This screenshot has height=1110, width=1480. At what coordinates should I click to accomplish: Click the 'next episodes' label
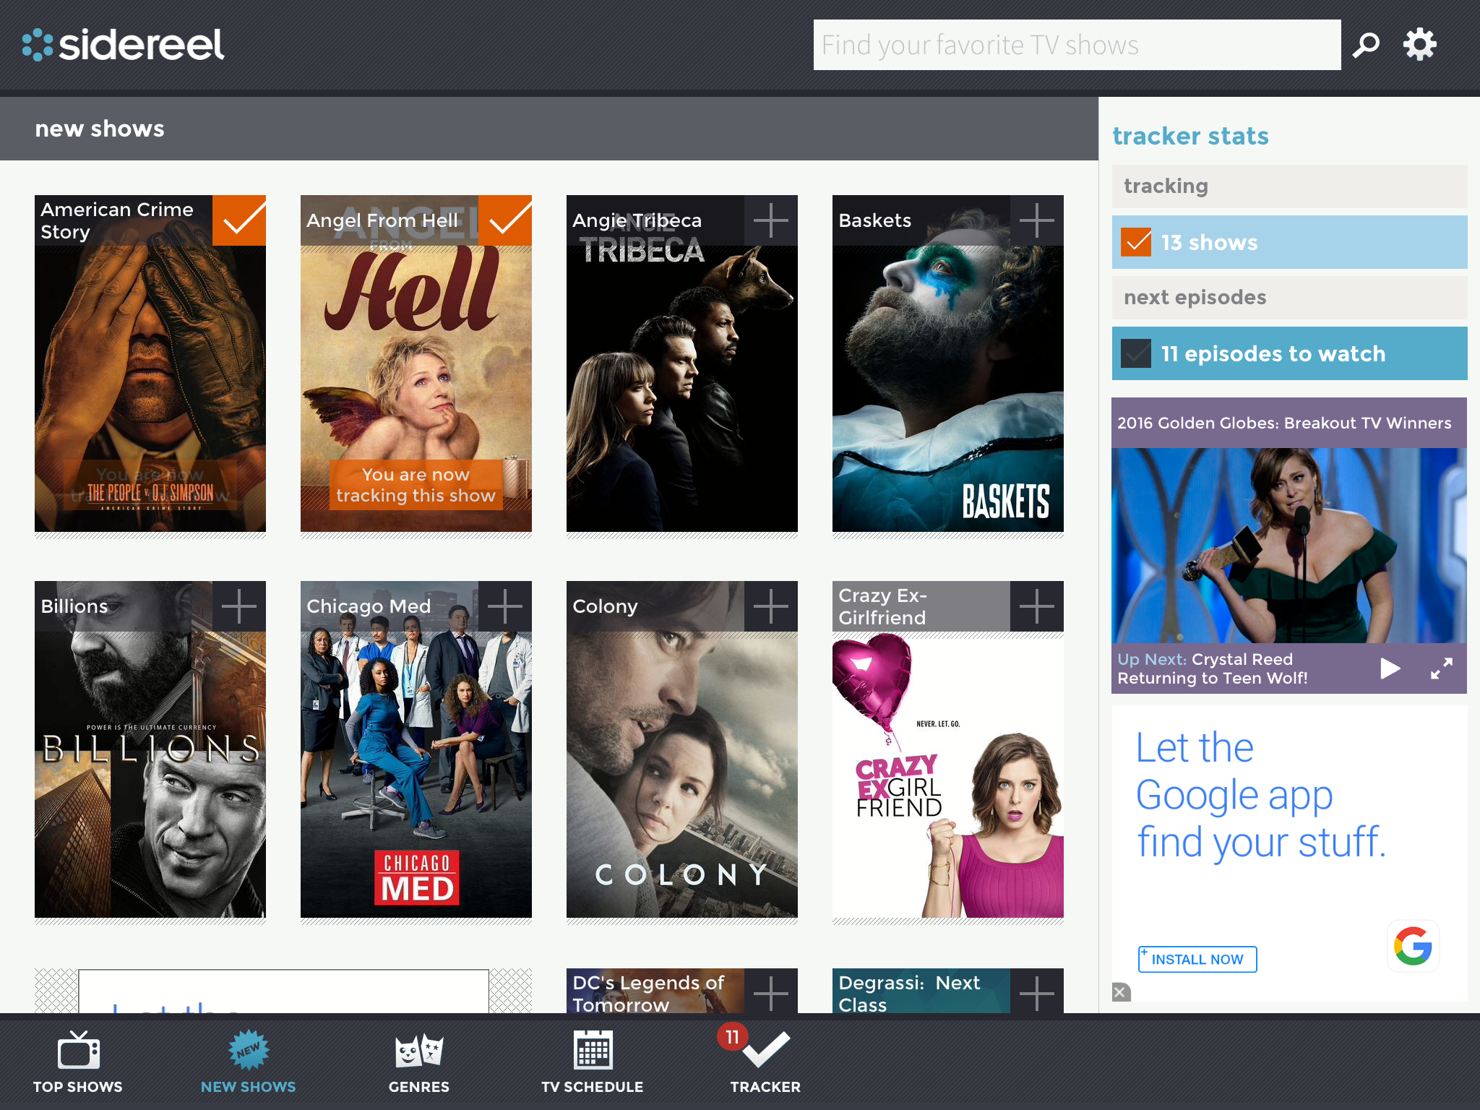[1195, 297]
